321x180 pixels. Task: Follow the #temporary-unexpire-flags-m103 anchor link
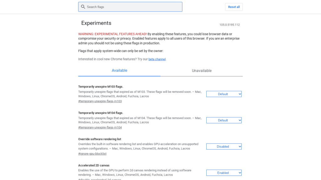pyautogui.click(x=100, y=101)
